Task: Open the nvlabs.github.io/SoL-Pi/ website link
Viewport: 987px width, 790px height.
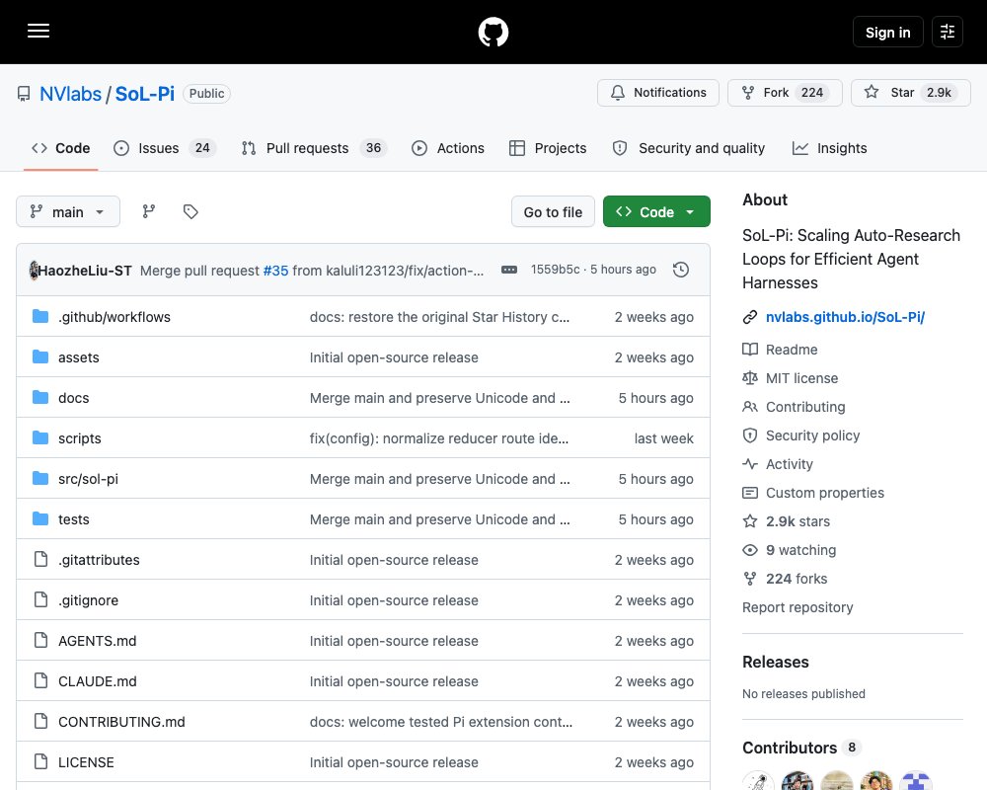Action: click(x=845, y=317)
